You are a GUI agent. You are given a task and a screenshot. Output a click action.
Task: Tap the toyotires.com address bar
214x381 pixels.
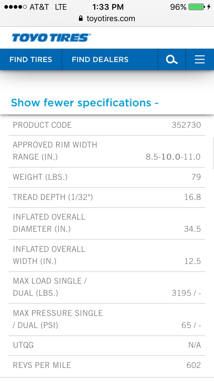(x=107, y=18)
